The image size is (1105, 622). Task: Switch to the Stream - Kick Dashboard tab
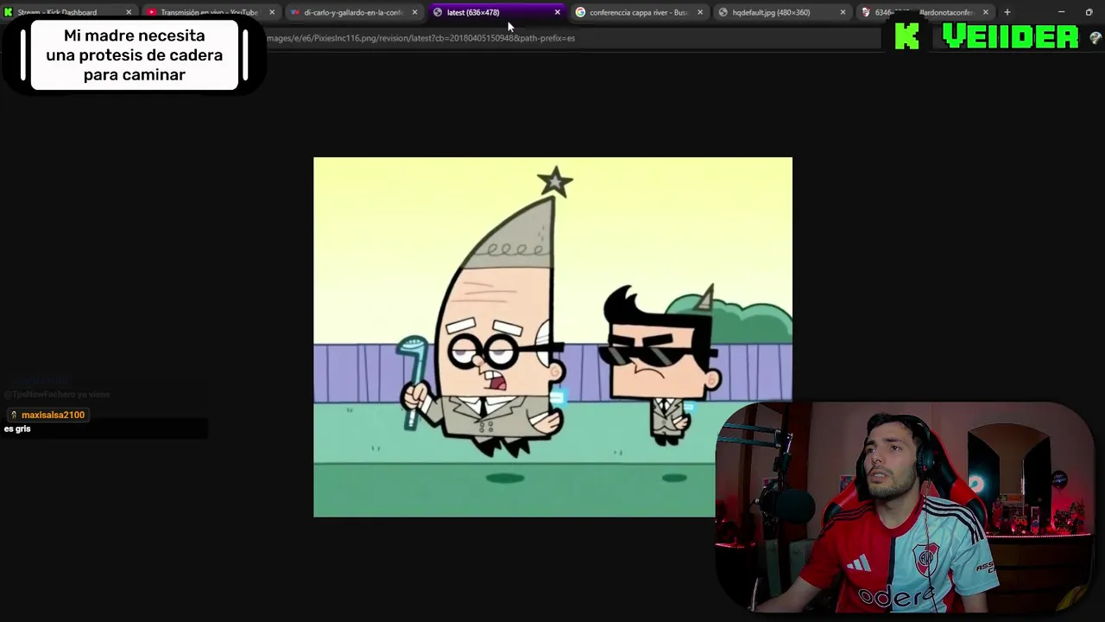pyautogui.click(x=69, y=12)
